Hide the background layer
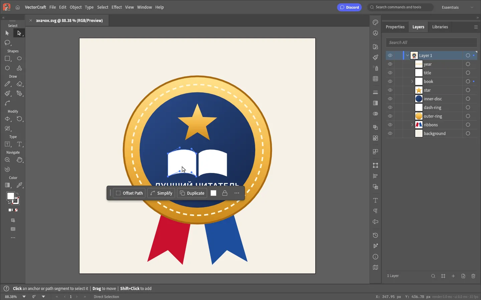This screenshot has width=481, height=300. [390, 133]
